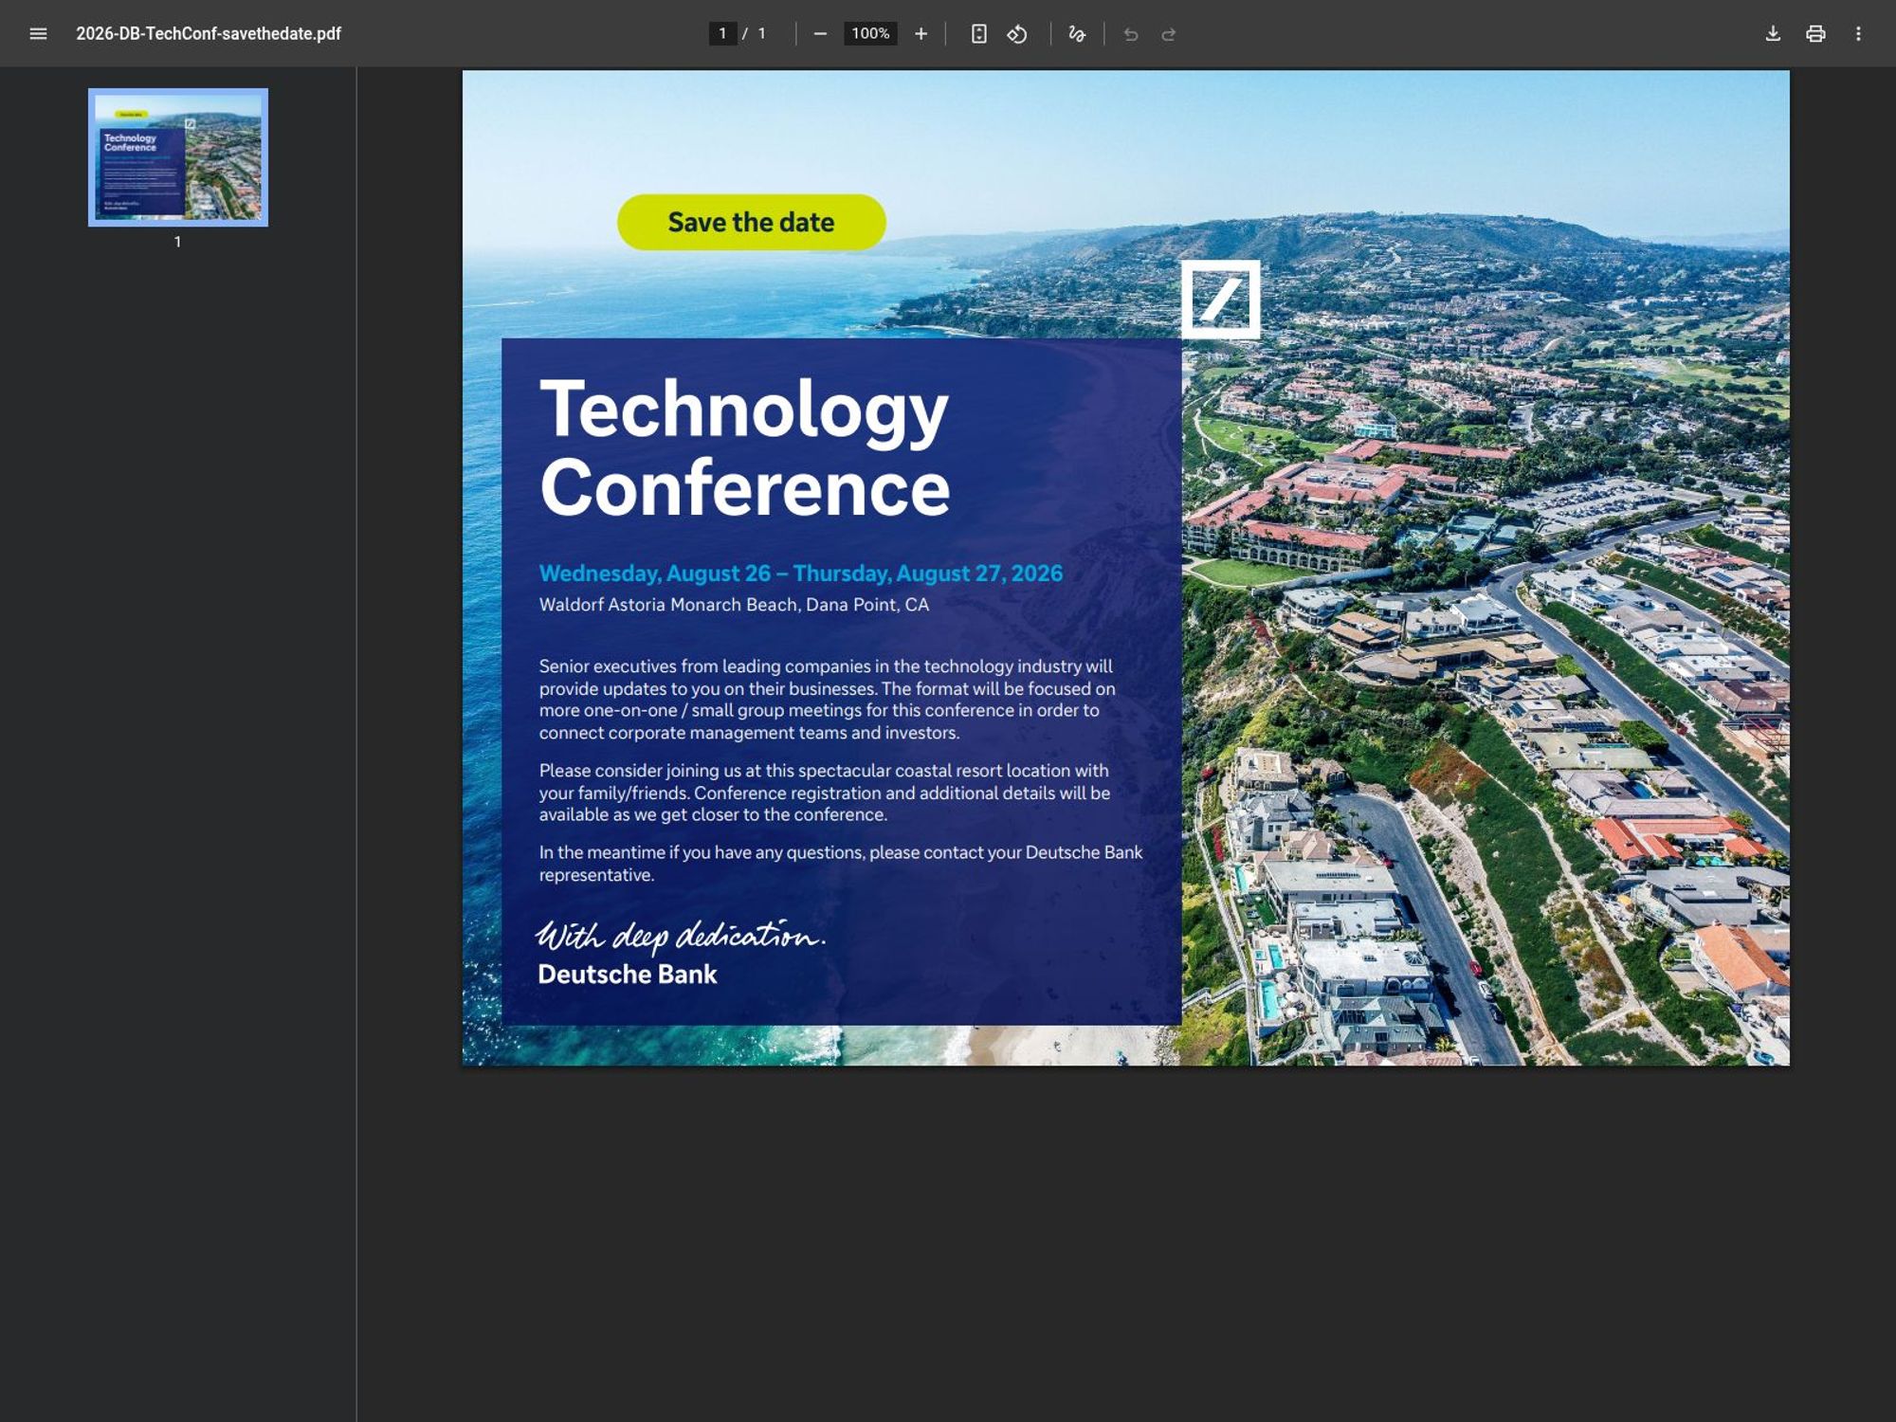Toggle the sidebar with the hamburger menu
The image size is (1896, 1422).
(36, 33)
